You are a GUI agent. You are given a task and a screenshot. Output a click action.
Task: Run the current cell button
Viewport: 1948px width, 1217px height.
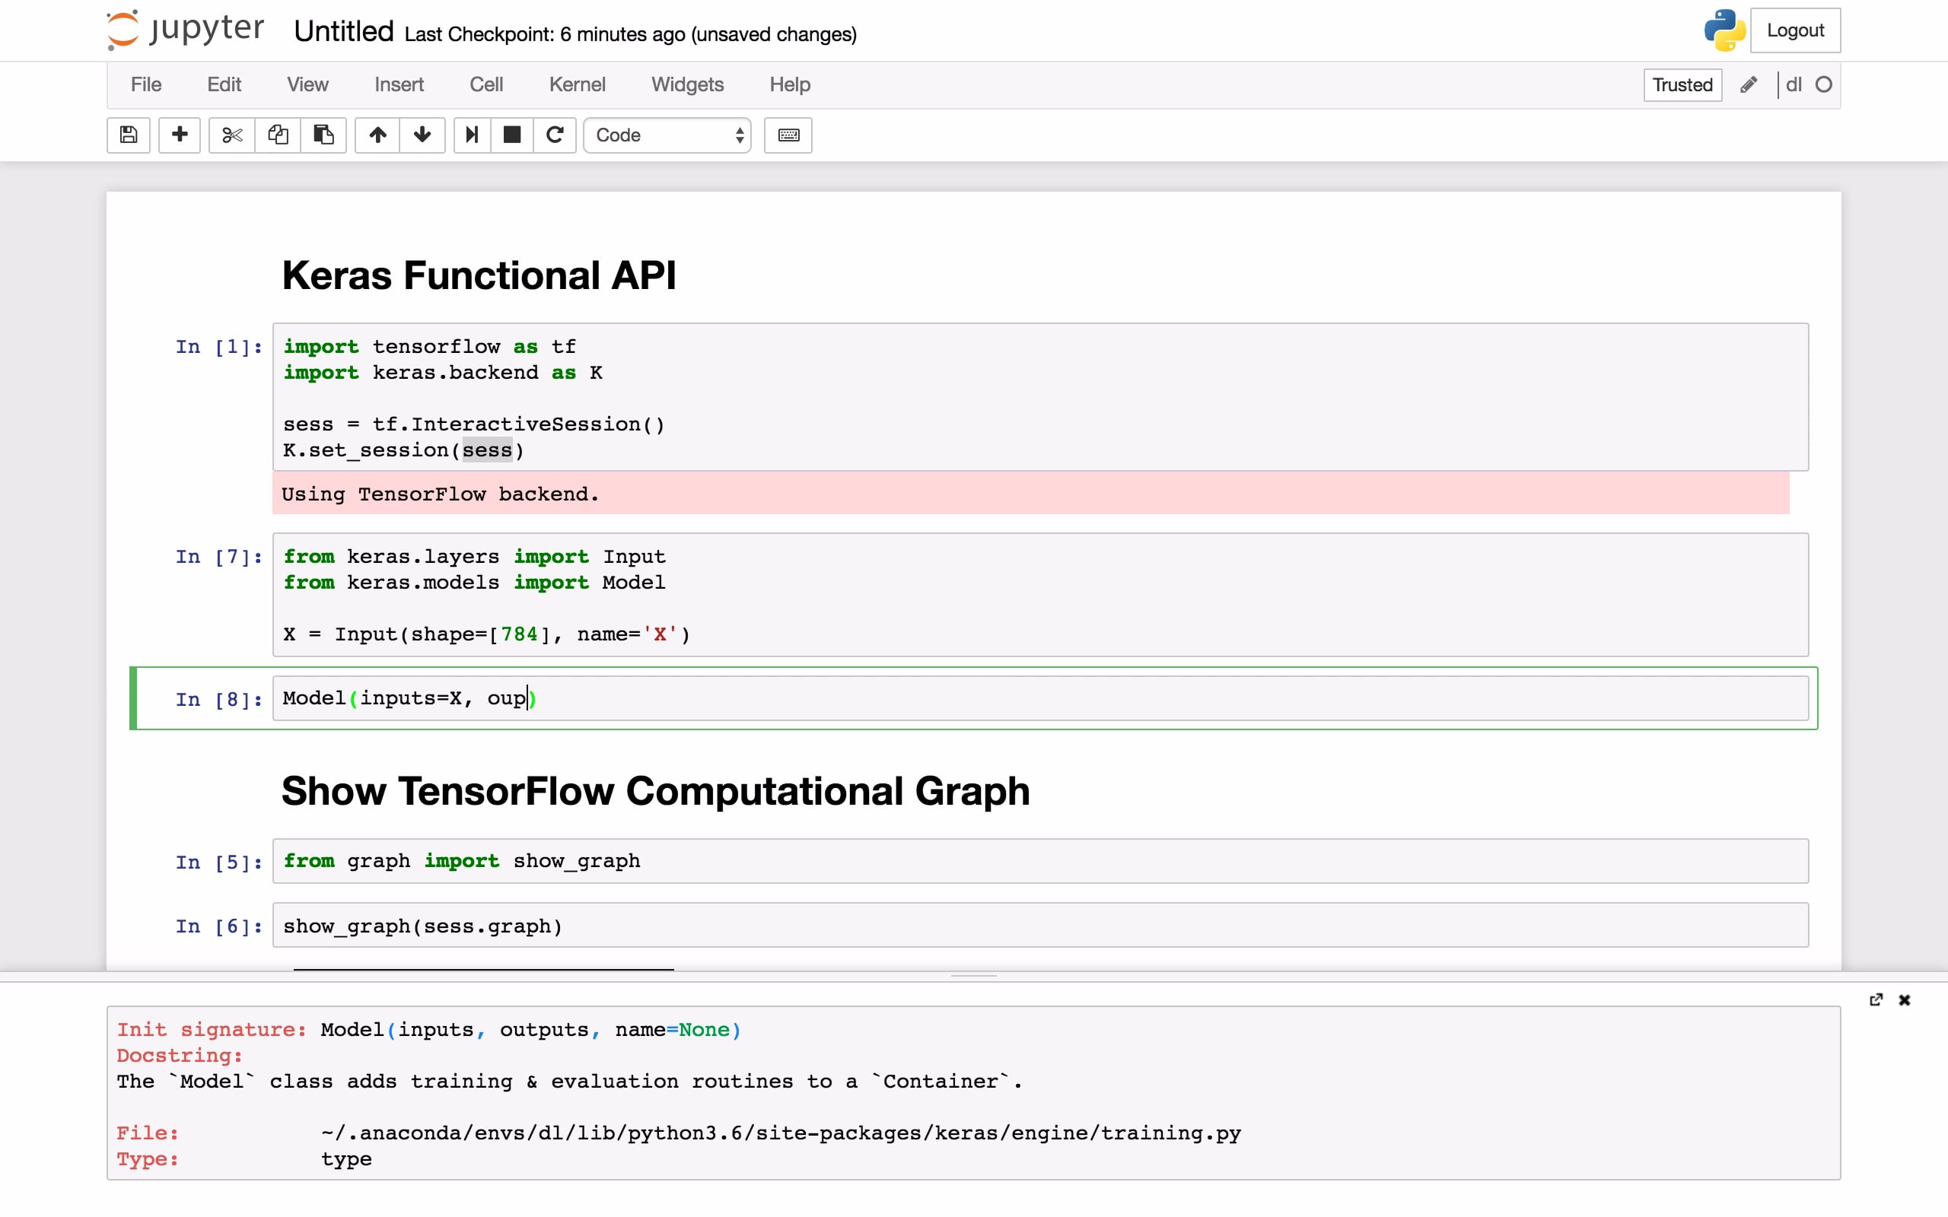click(473, 135)
